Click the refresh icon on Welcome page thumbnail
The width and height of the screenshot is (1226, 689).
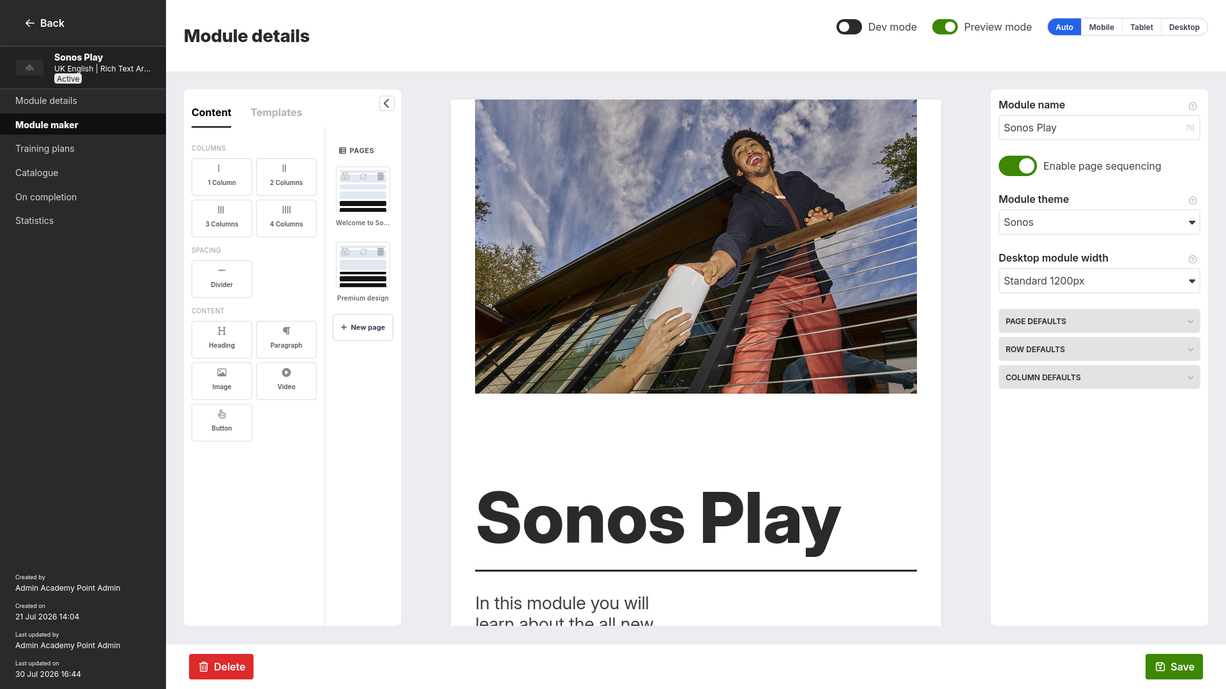(x=363, y=177)
